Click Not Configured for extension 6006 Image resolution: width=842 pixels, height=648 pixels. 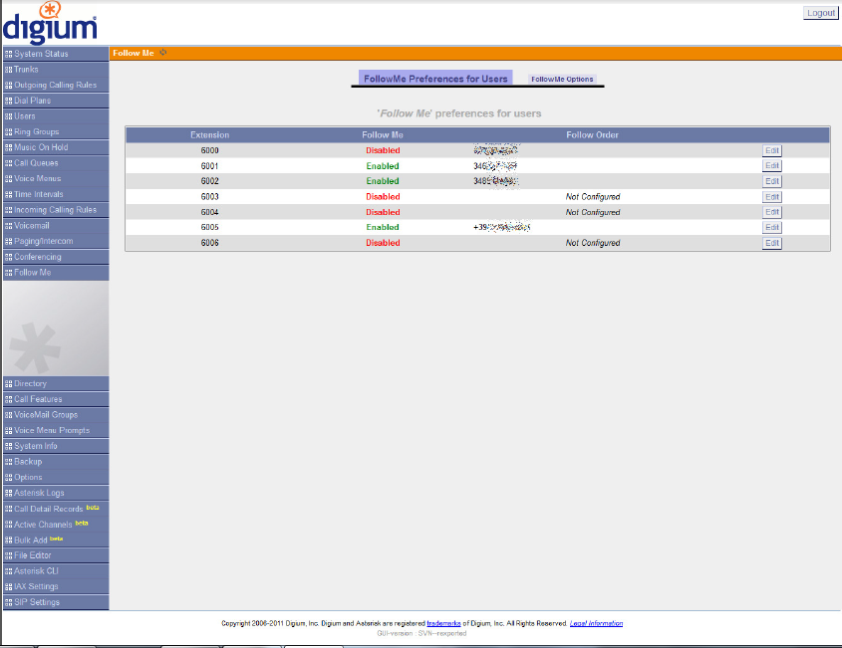click(593, 243)
